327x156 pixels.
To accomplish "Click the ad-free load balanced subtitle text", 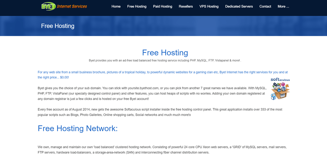I will coord(165,60).
